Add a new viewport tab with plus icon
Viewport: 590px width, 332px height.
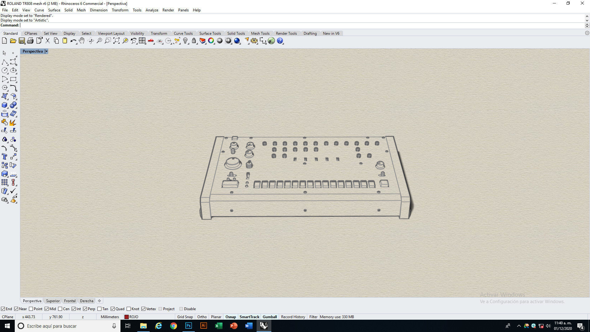(99, 301)
